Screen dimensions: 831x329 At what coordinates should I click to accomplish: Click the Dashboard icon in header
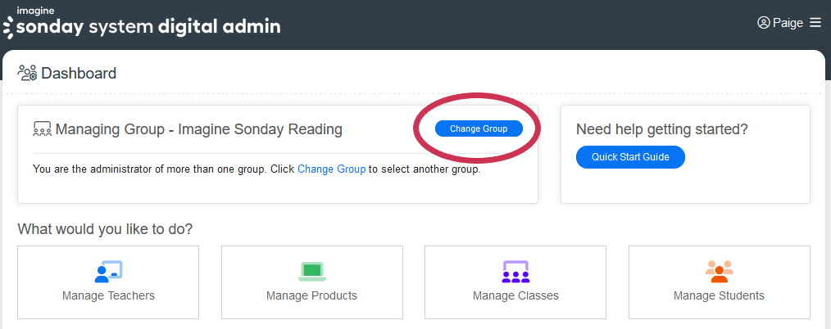(x=27, y=74)
